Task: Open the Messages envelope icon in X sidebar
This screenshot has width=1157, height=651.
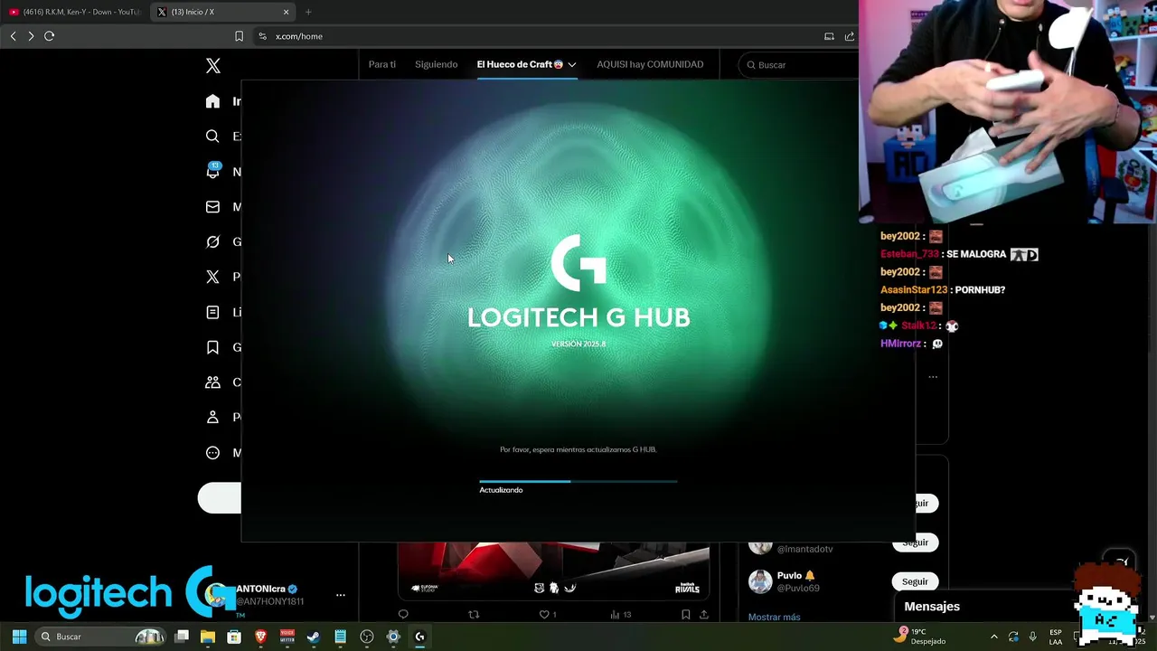Action: [x=212, y=207]
